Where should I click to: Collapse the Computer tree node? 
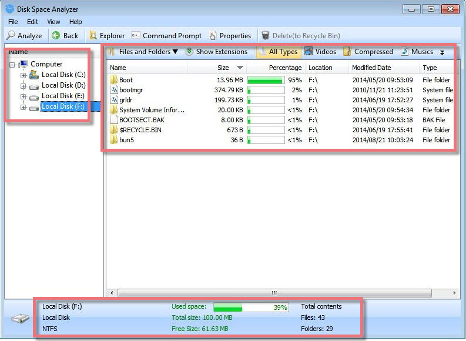[13, 64]
